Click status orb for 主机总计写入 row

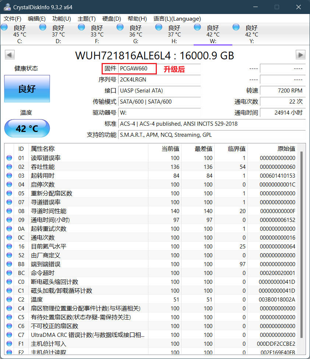click(9, 344)
